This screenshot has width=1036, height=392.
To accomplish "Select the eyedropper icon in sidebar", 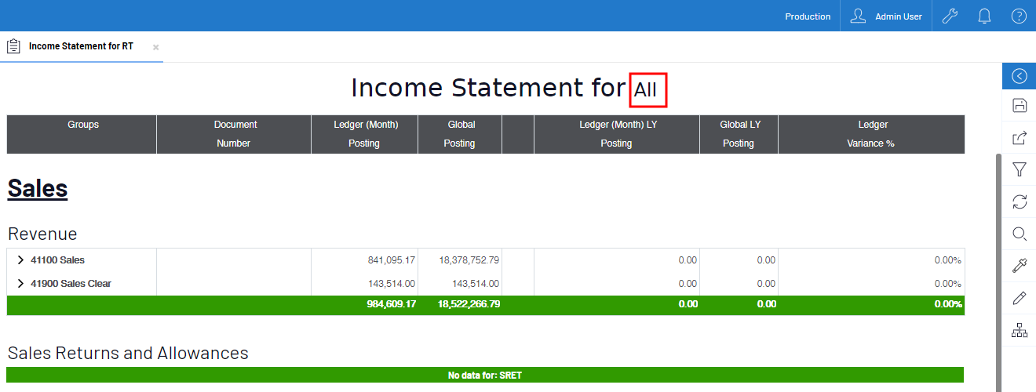I will point(1019,266).
